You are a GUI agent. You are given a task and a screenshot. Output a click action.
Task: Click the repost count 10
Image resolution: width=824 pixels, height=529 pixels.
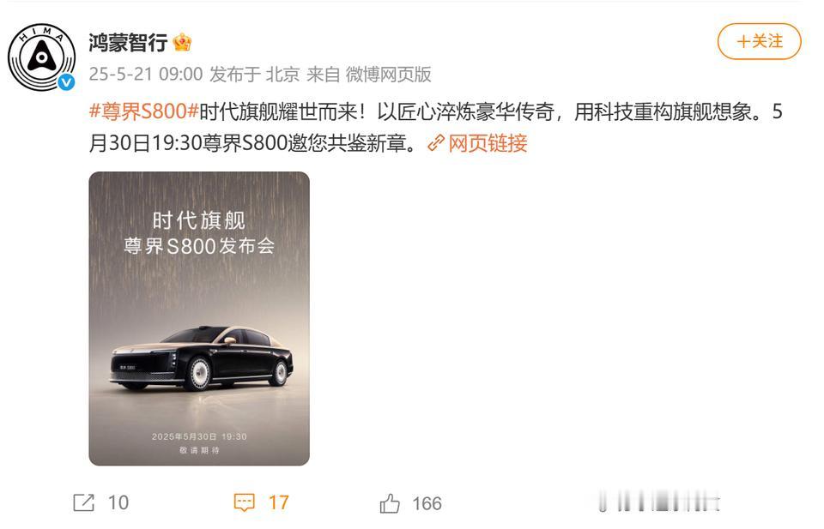(x=118, y=502)
